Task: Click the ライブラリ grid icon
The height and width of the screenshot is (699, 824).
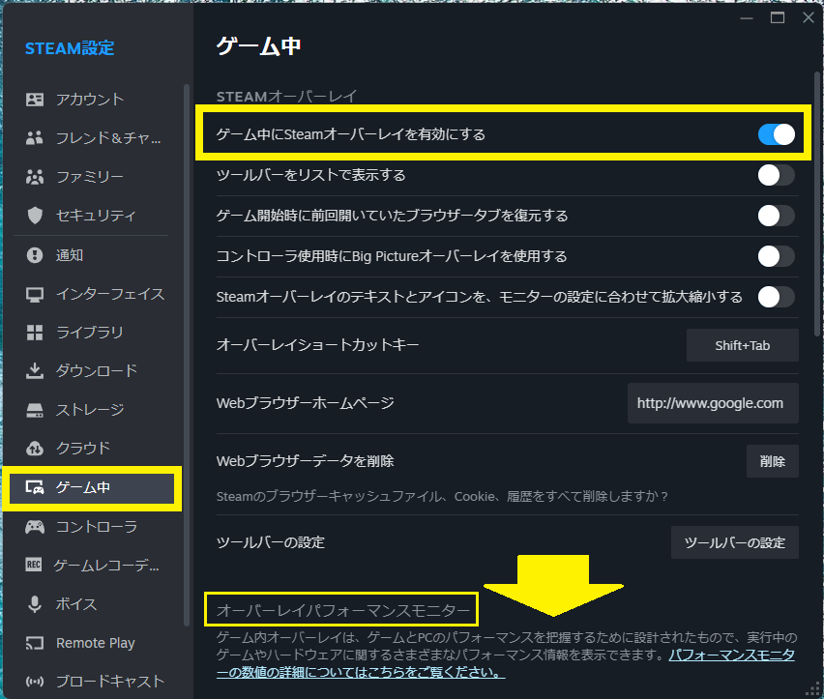Action: pos(35,333)
